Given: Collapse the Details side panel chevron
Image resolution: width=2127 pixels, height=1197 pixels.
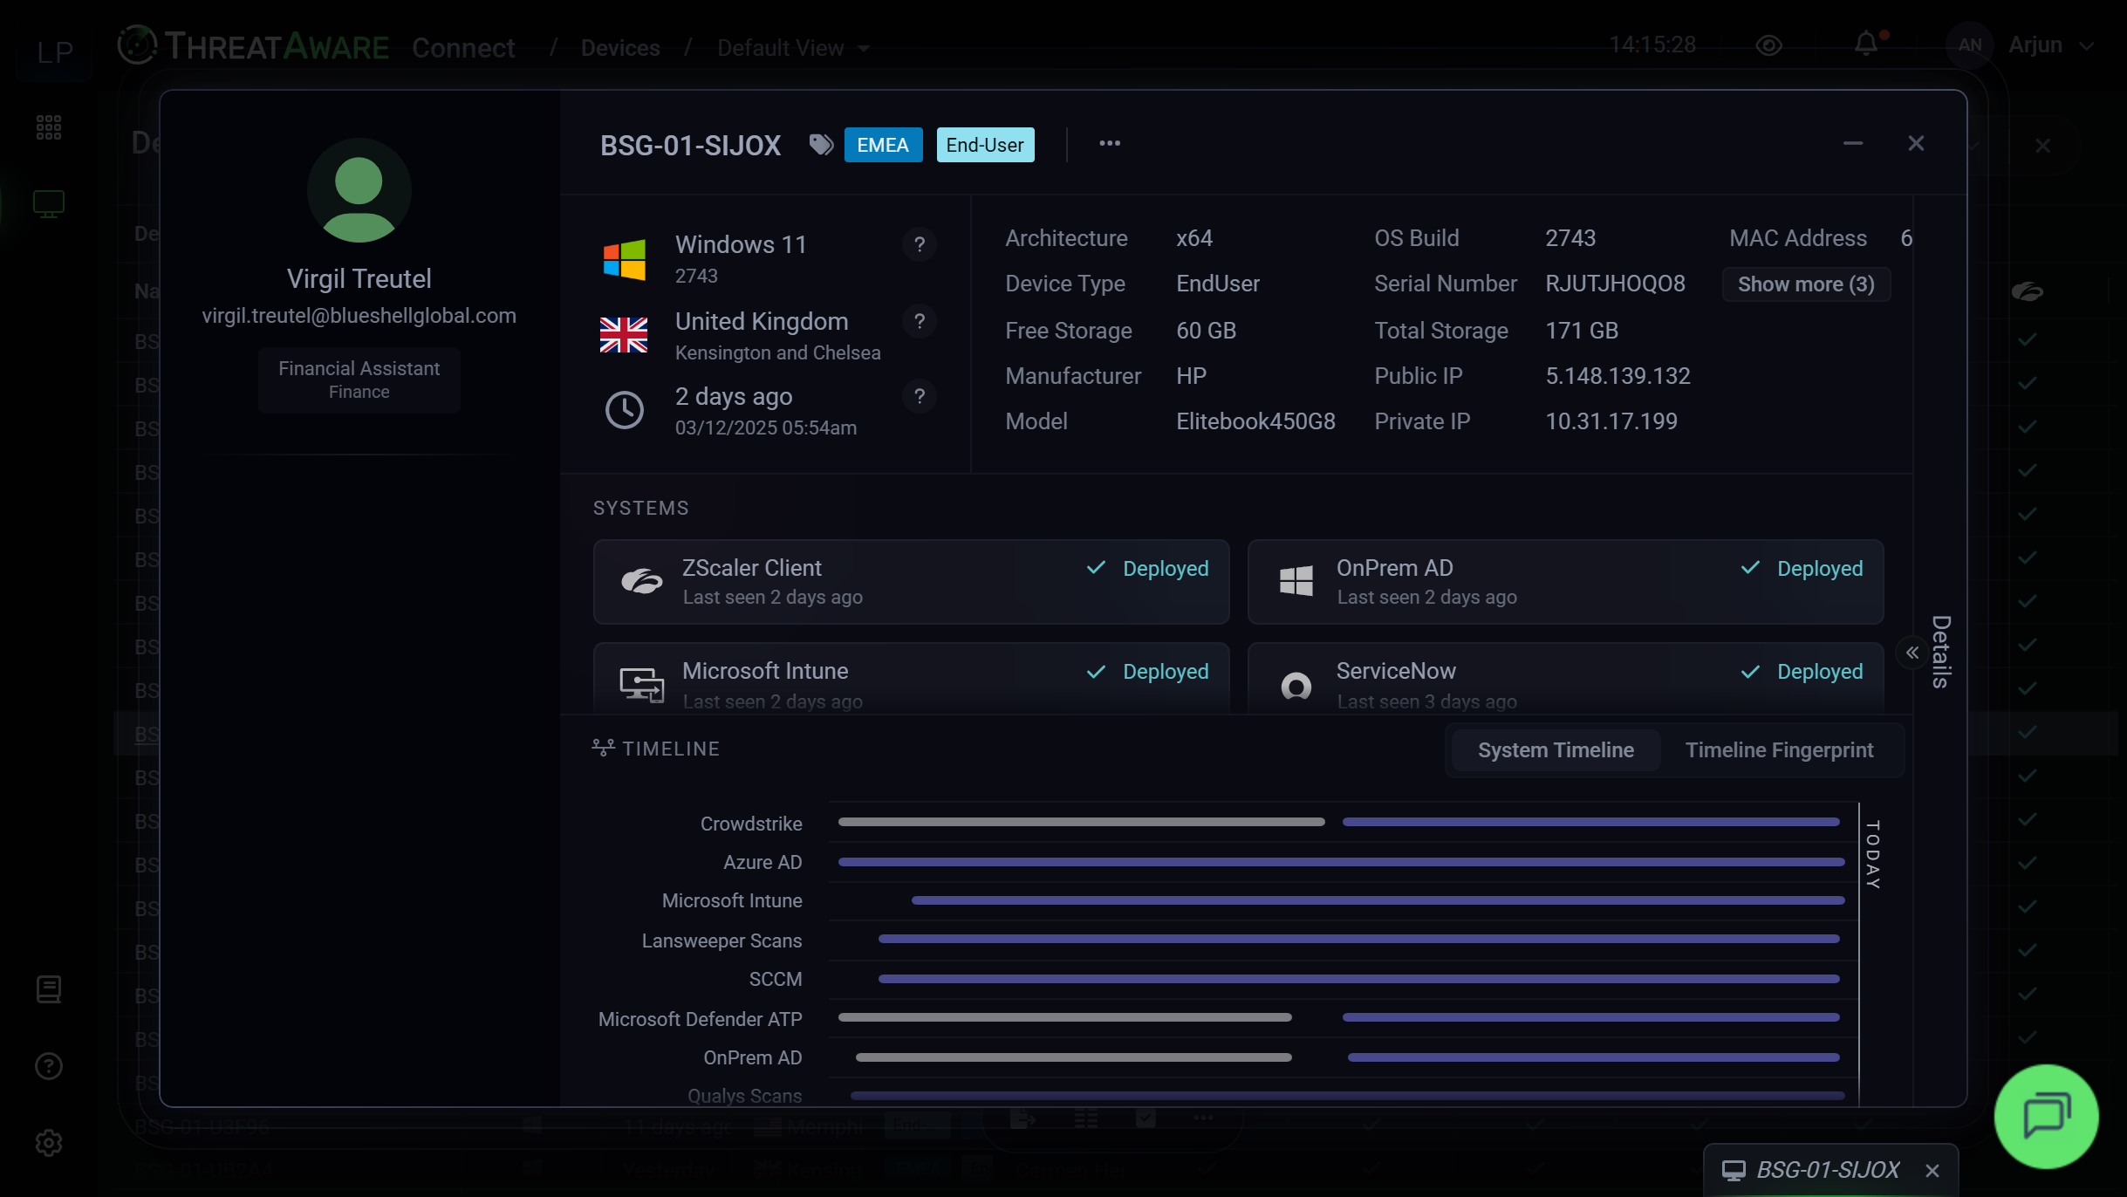Looking at the screenshot, I should tap(1912, 653).
